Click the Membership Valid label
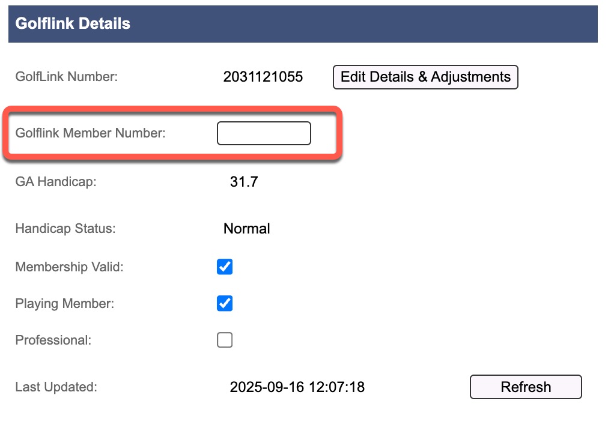The image size is (608, 425). point(70,267)
